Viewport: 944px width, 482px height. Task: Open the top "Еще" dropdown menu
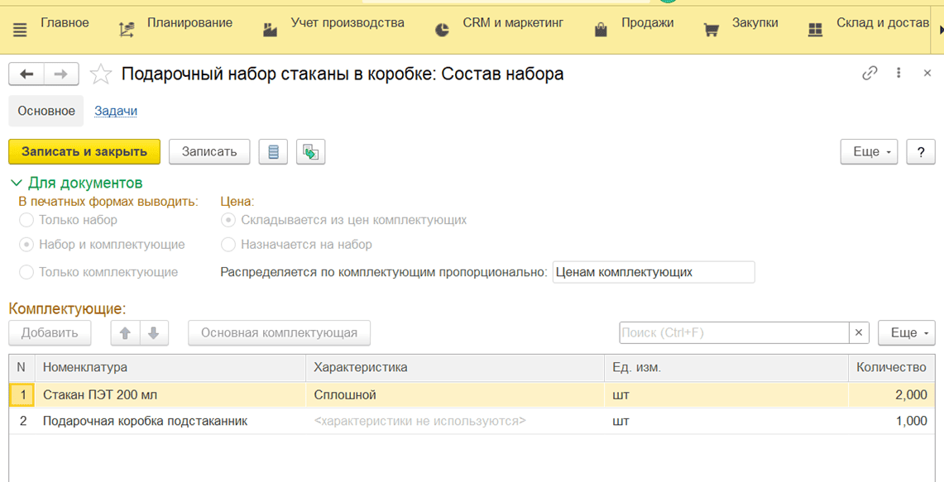870,152
